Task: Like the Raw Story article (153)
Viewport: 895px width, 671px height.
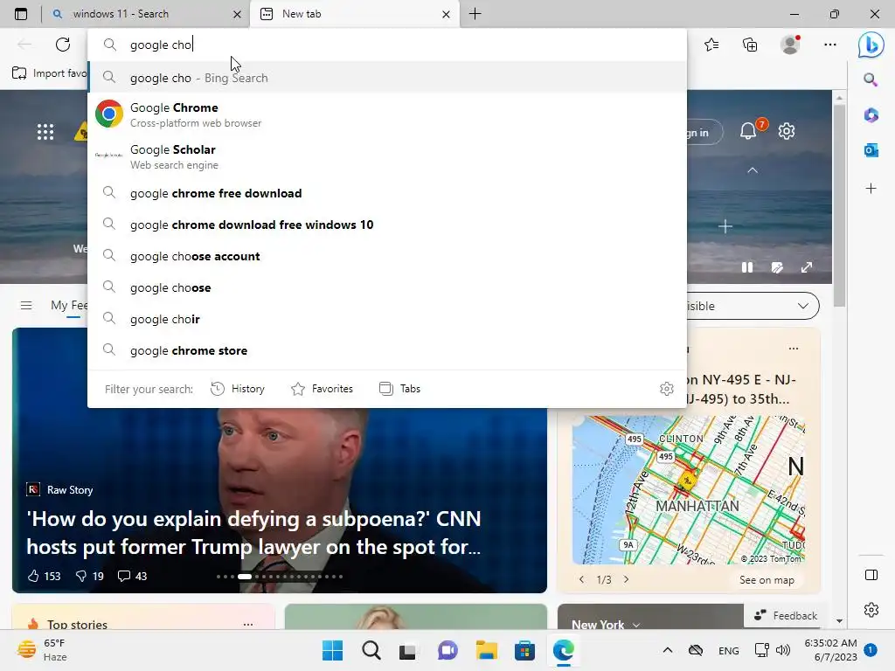Action: coord(44,577)
